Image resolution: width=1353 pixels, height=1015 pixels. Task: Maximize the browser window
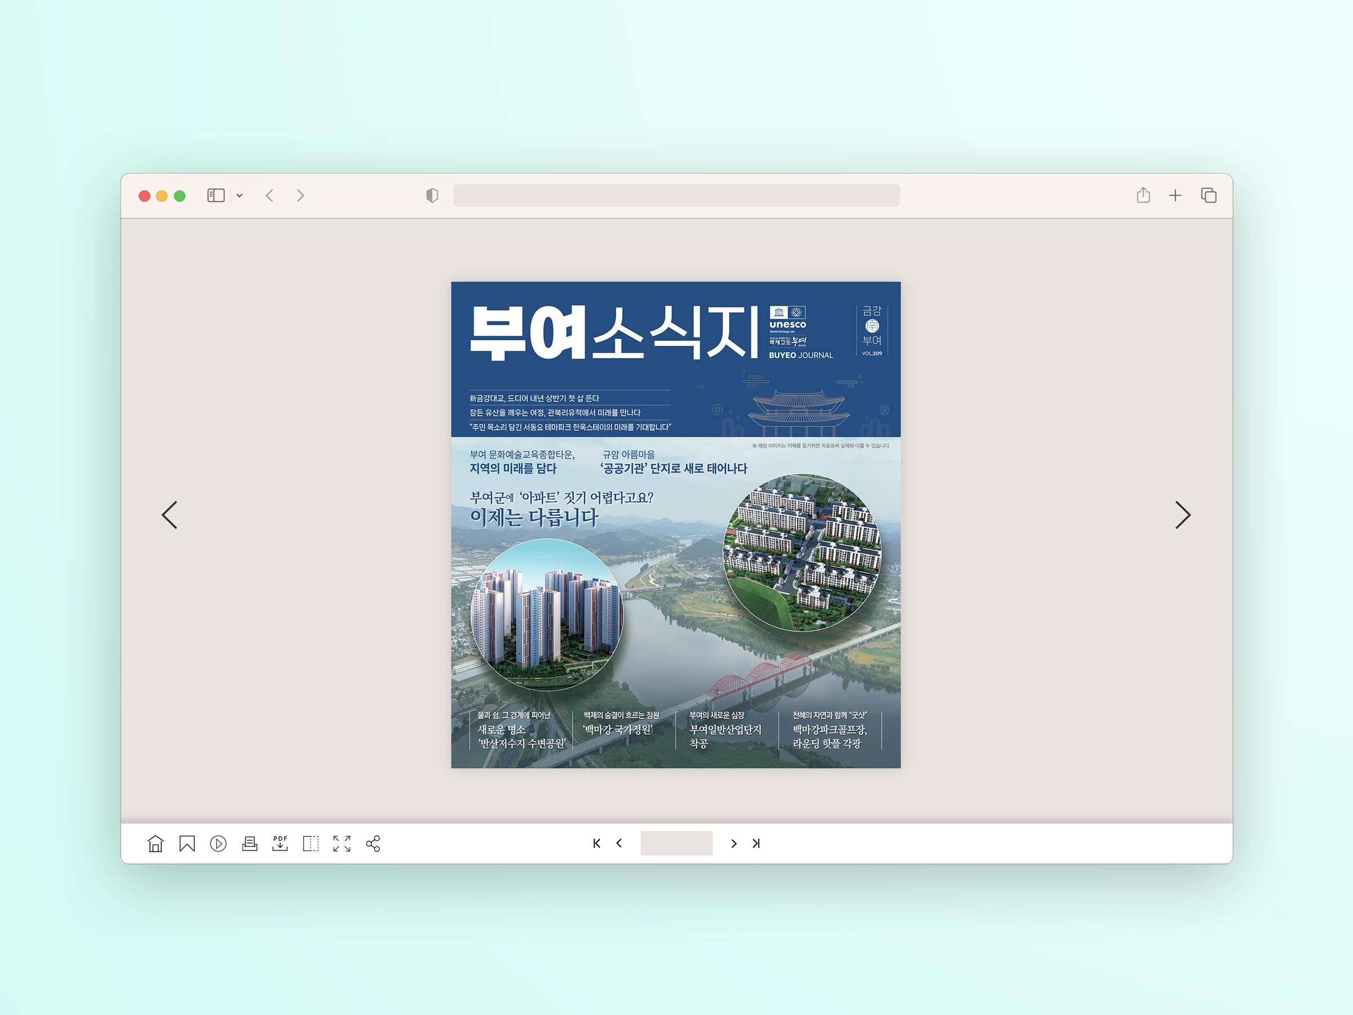pyautogui.click(x=180, y=196)
